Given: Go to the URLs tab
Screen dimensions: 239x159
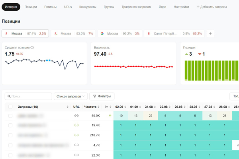Looking at the screenshot, I should click(68, 7).
